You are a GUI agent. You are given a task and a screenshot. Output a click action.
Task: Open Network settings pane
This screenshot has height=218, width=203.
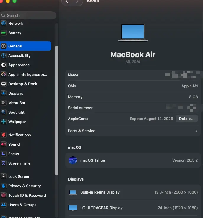coord(26,23)
